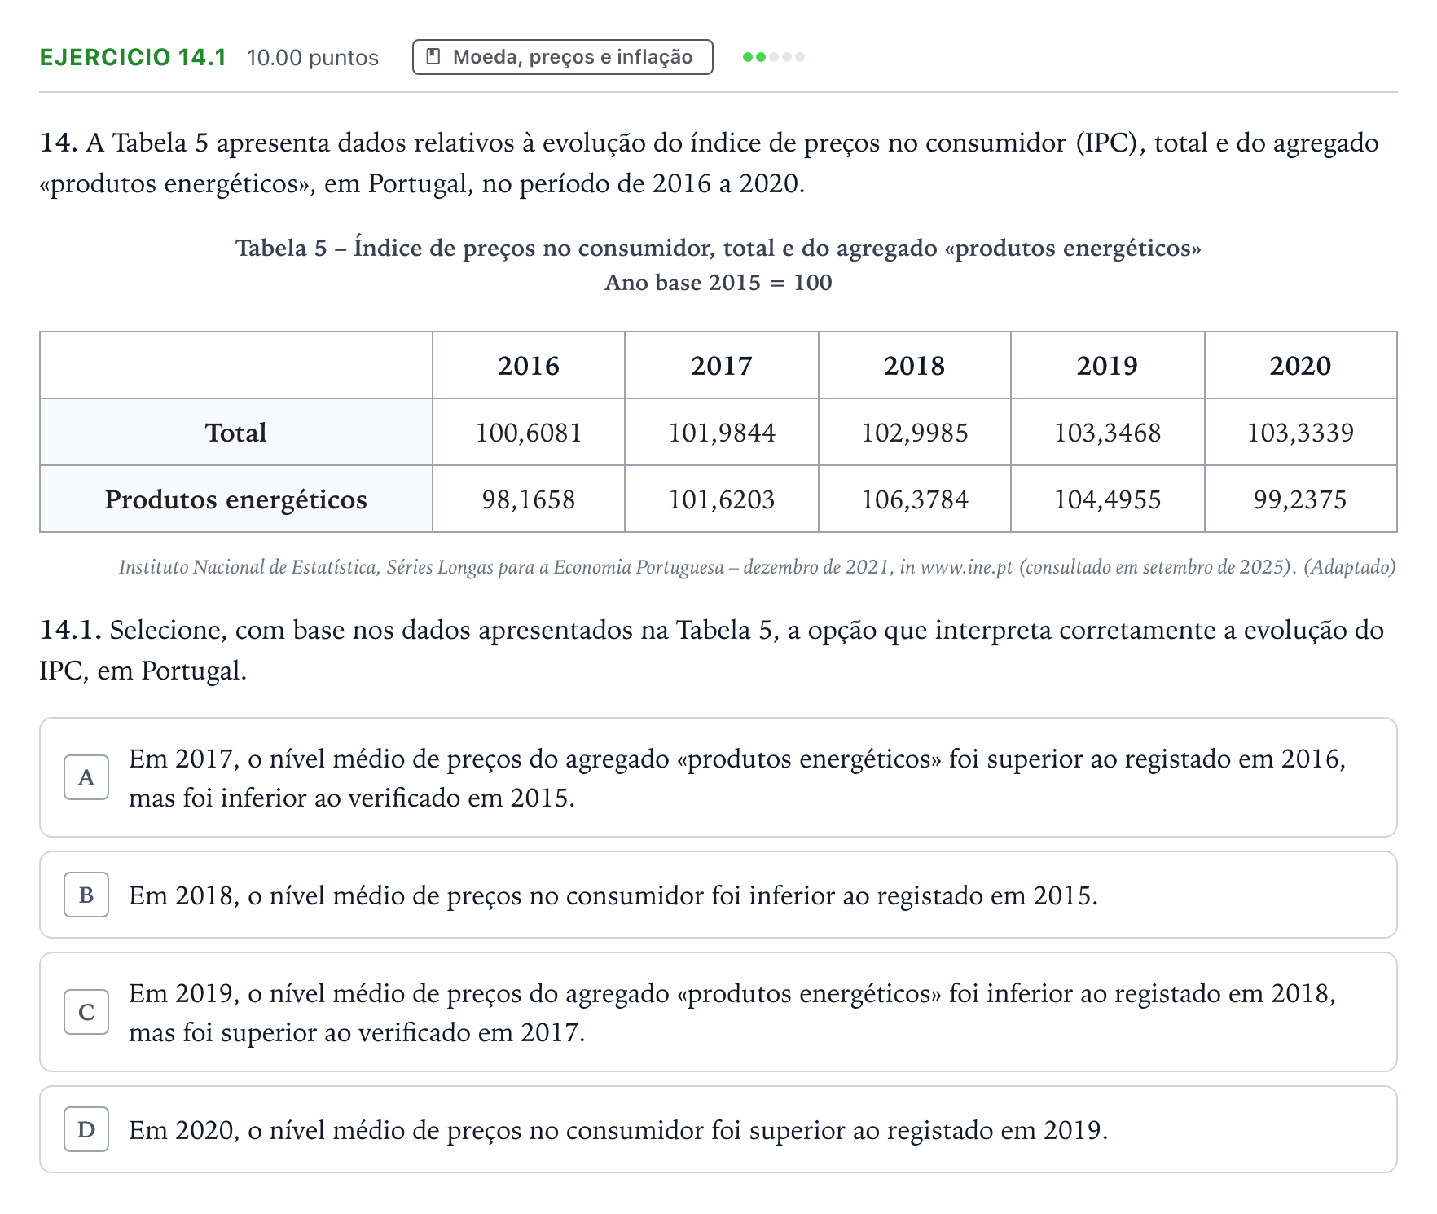1437x1214 pixels.
Task: Select option D letter box
Action: click(x=86, y=1129)
